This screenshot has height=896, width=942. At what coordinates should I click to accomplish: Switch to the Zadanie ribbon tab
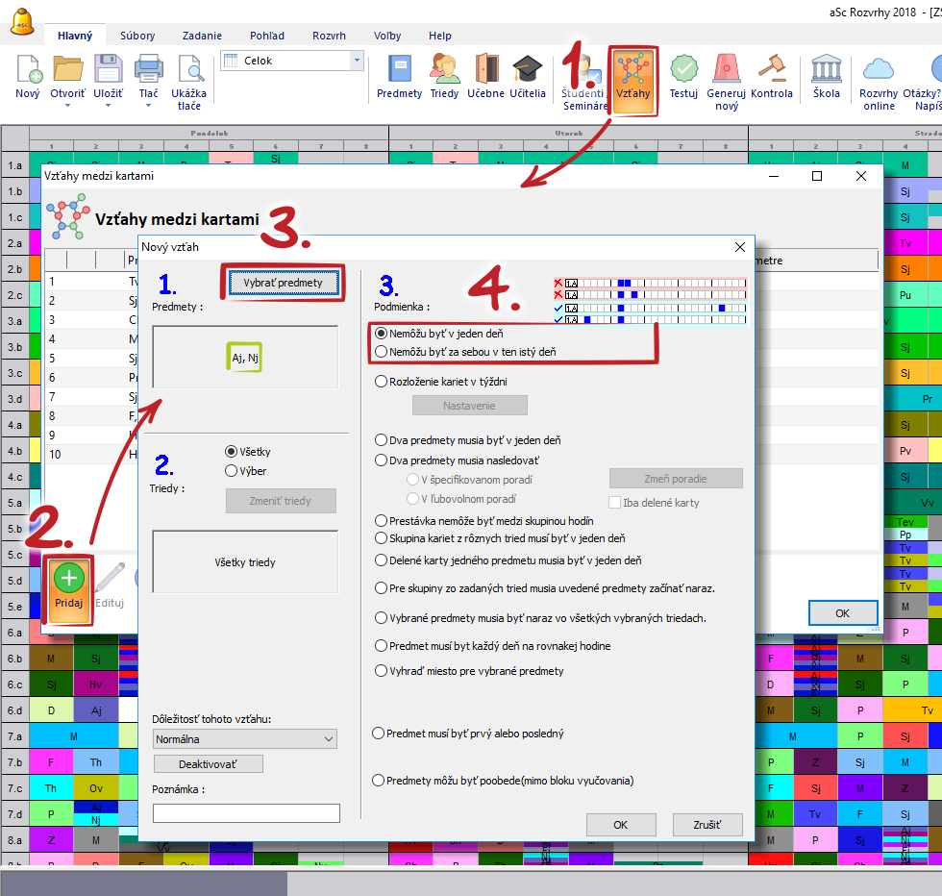[202, 36]
